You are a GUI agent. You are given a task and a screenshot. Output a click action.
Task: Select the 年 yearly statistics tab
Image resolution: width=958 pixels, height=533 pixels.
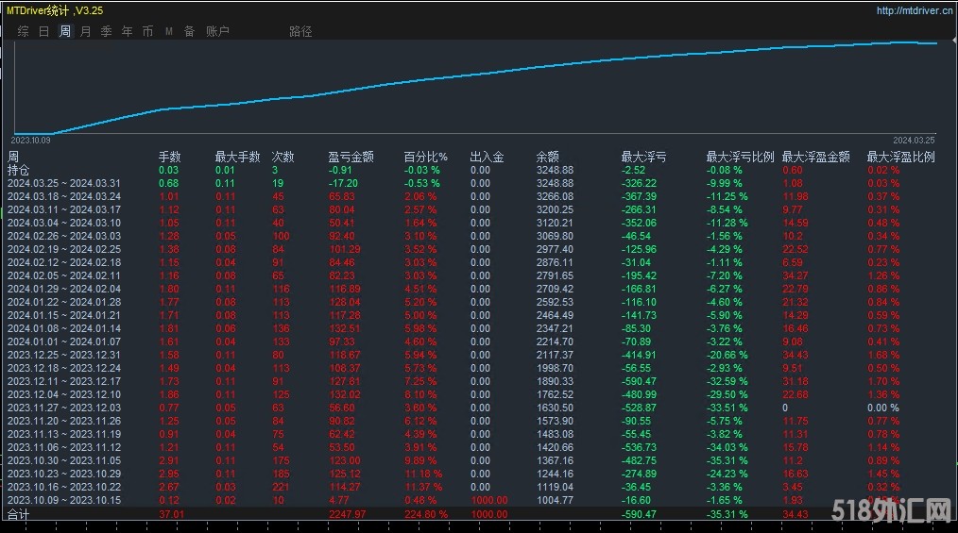click(x=127, y=31)
